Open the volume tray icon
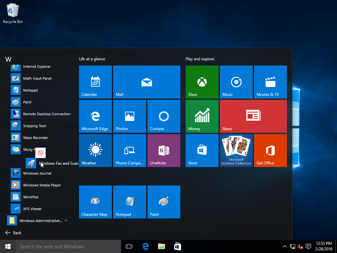Screen dimensions: 337x253 pos(300,246)
